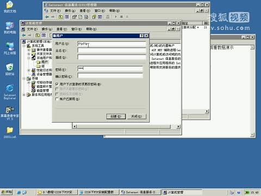Expand 可移动存储 tree node
261x196 pixels.
click(x=29, y=82)
